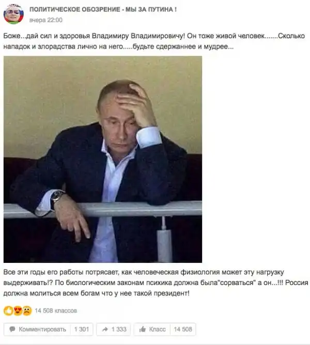This screenshot has height=345, width=310.
Task: Click the line 'нападок и злорадства'
Action: [118, 46]
